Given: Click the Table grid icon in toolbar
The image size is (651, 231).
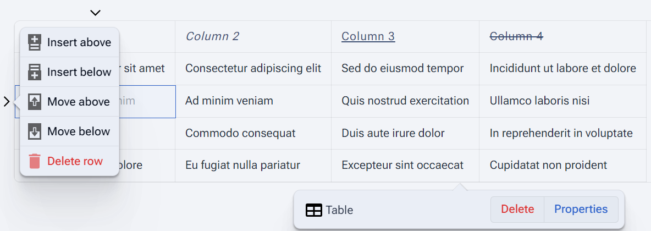Looking at the screenshot, I should click(x=314, y=210).
